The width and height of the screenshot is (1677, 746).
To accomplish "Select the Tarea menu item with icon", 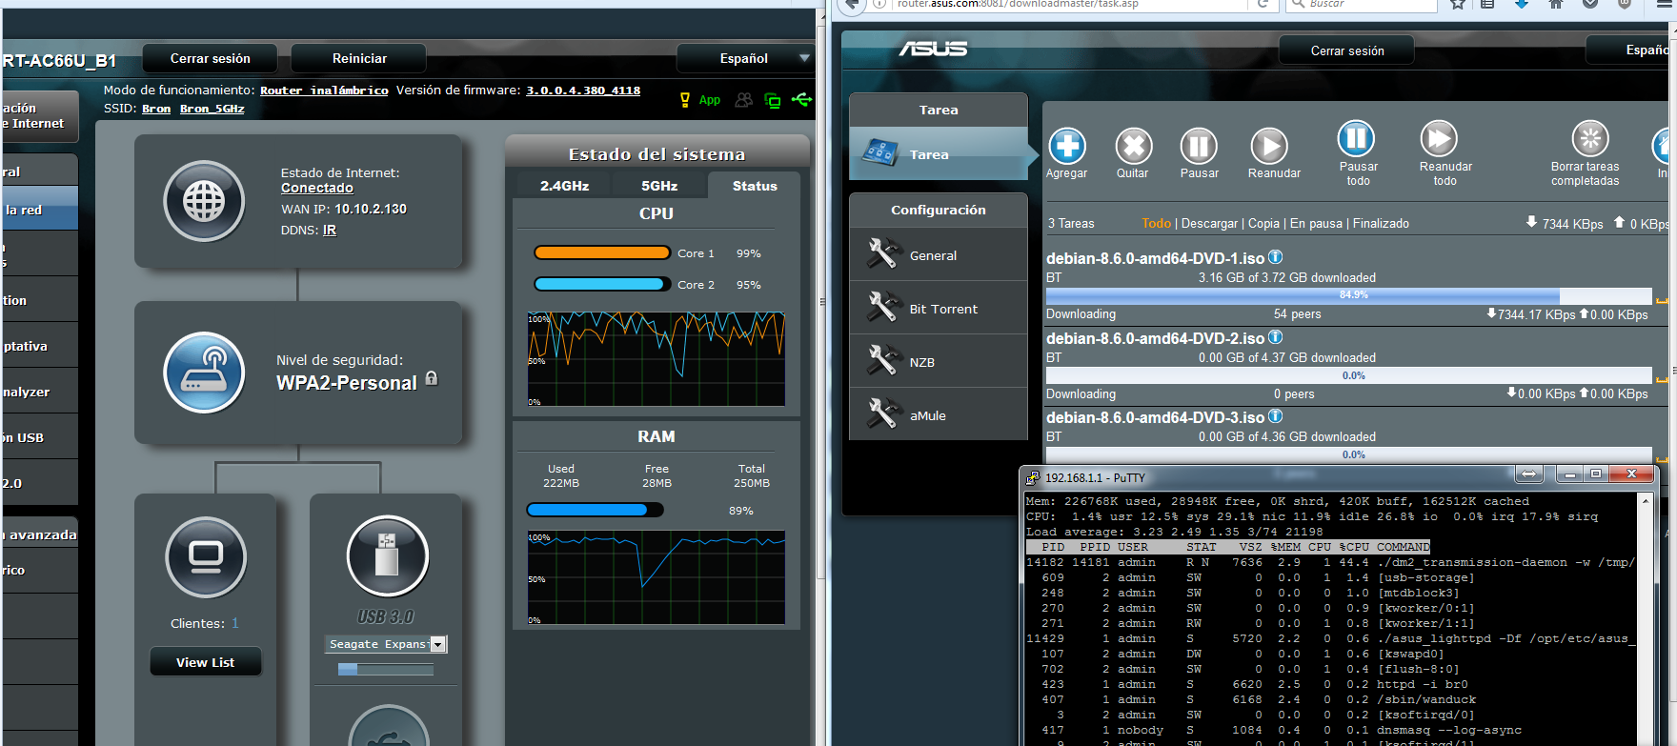I will click(939, 153).
